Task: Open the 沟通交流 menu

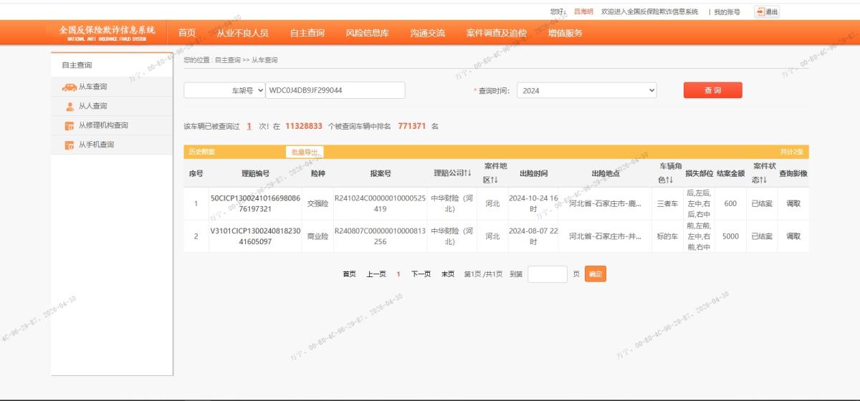Action: click(427, 33)
